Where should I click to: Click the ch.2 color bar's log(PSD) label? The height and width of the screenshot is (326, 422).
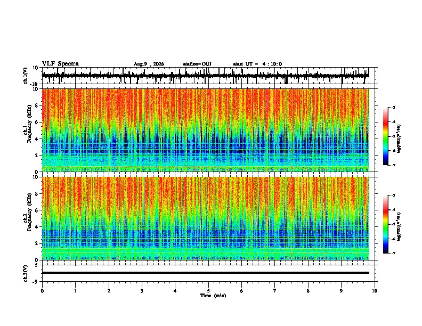point(399,226)
